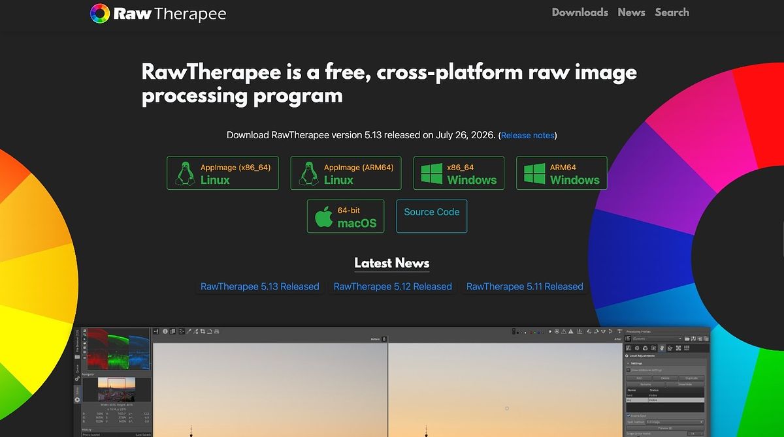The height and width of the screenshot is (437, 784).
Task: Download the Linux AppImage (x86_64) build
Action: click(223, 173)
